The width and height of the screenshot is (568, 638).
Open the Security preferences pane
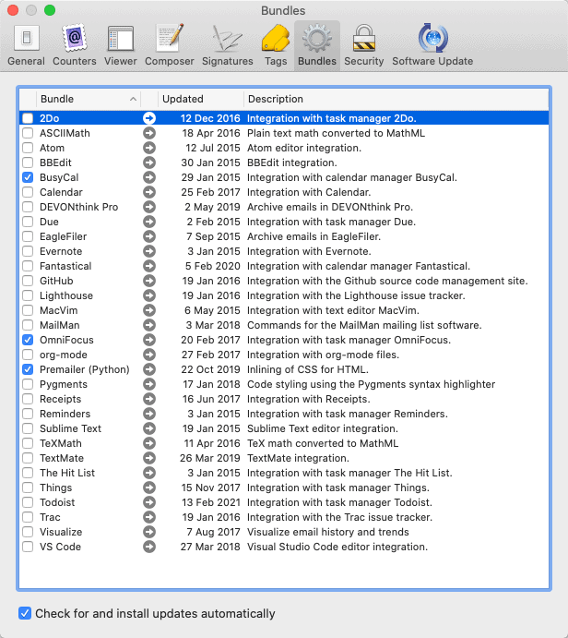click(363, 45)
